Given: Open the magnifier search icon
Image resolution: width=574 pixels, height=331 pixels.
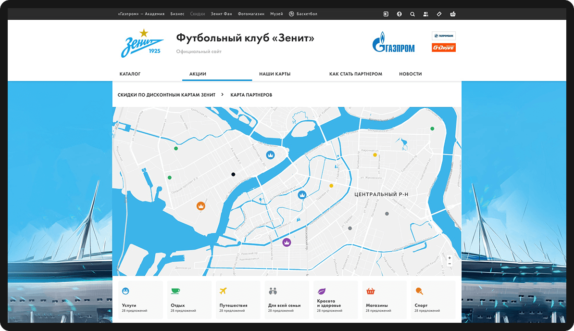Looking at the screenshot, I should click(412, 14).
